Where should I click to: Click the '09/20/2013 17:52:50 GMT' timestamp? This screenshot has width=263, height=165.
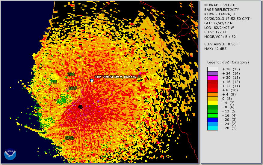(x=227, y=19)
